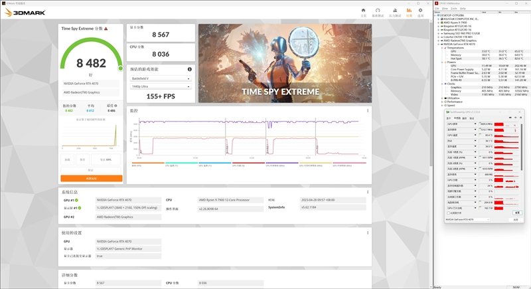Click the GPU-Z refresh icon
Viewport: 531px width, 289px height.
(516, 118)
